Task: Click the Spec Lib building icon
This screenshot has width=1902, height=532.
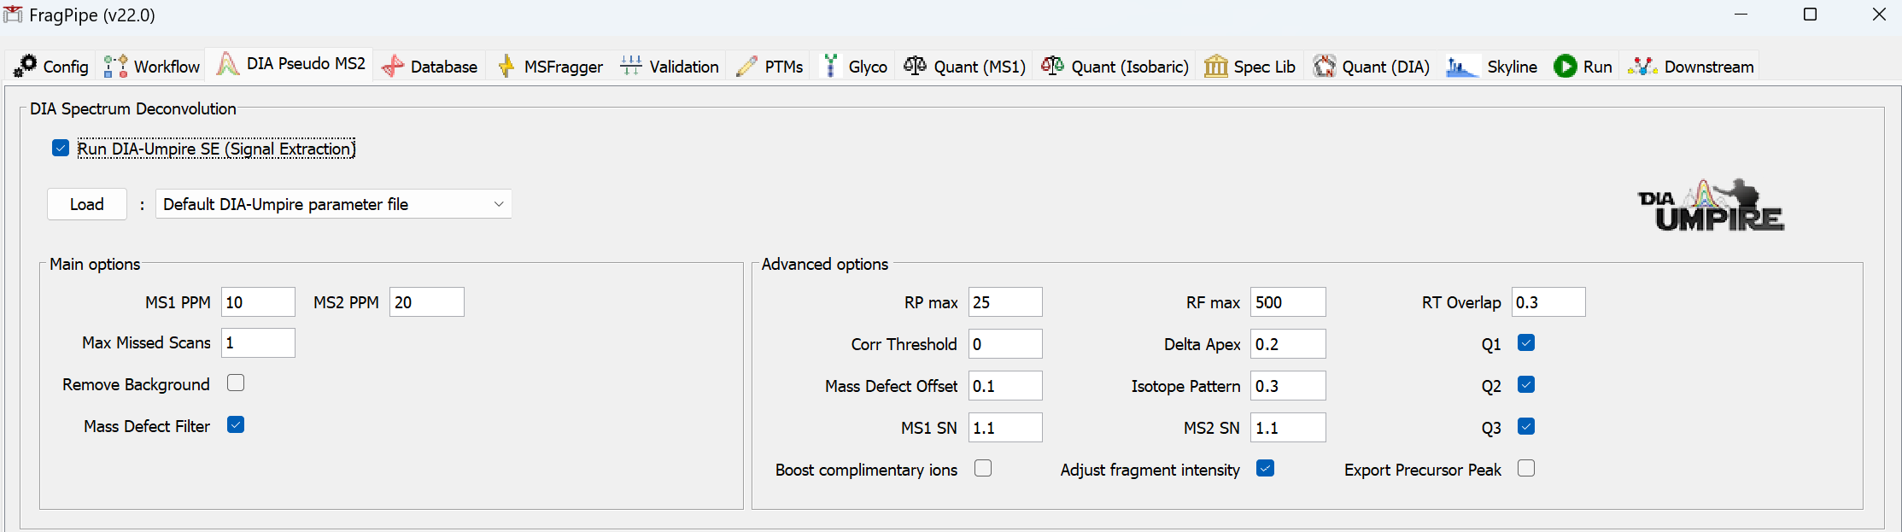Action: tap(1216, 66)
